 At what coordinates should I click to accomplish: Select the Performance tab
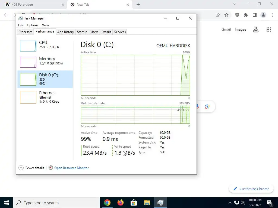point(45,31)
